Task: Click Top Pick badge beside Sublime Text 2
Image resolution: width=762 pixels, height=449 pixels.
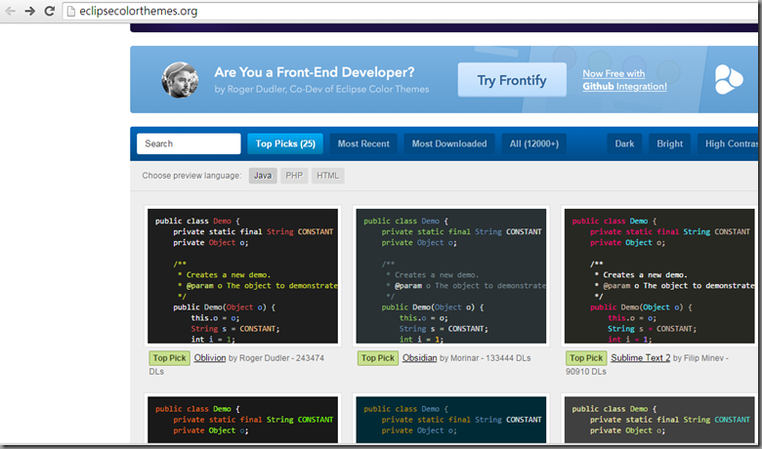Action: point(586,358)
